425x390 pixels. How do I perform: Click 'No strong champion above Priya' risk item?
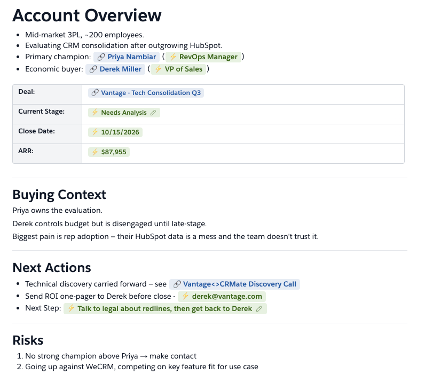111,356
